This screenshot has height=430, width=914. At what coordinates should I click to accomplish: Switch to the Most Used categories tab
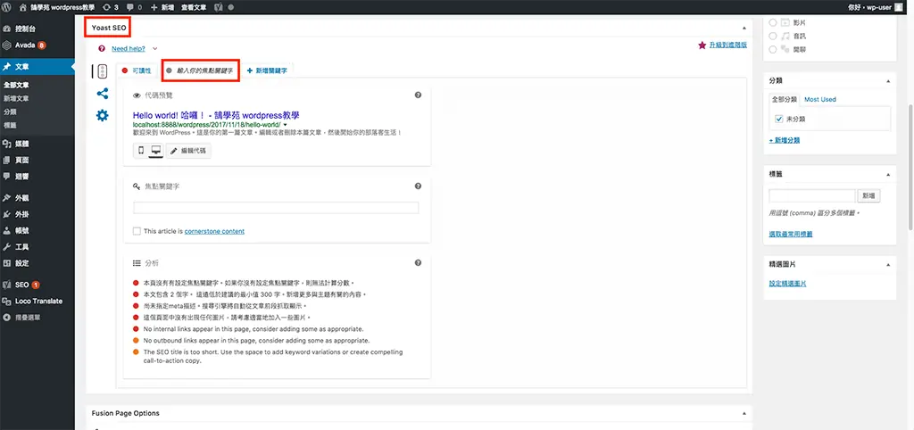click(x=820, y=100)
